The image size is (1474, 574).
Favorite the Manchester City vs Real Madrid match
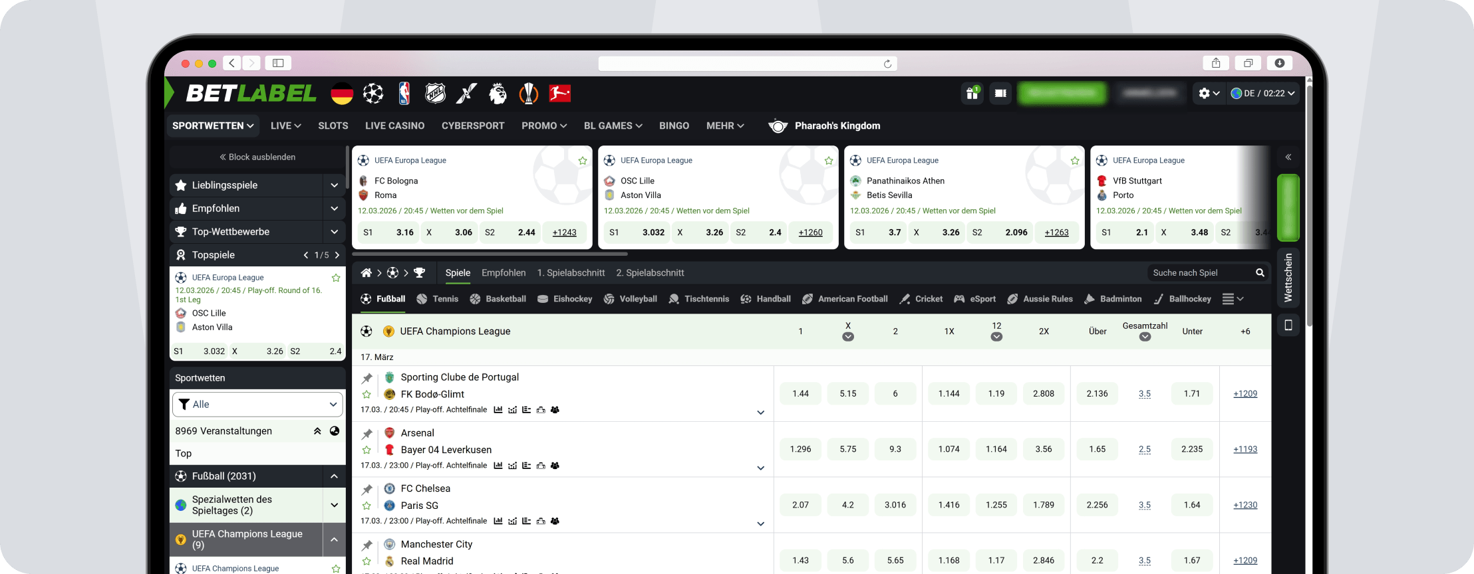(x=367, y=562)
